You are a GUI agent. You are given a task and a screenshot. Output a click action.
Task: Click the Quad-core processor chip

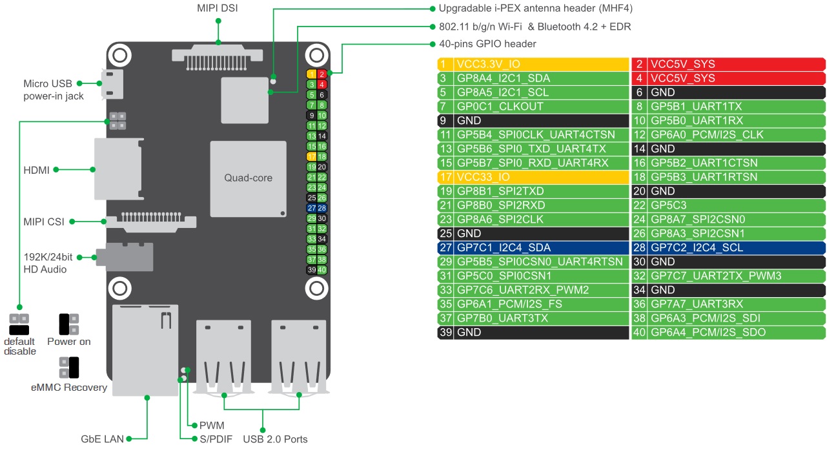pos(249,178)
